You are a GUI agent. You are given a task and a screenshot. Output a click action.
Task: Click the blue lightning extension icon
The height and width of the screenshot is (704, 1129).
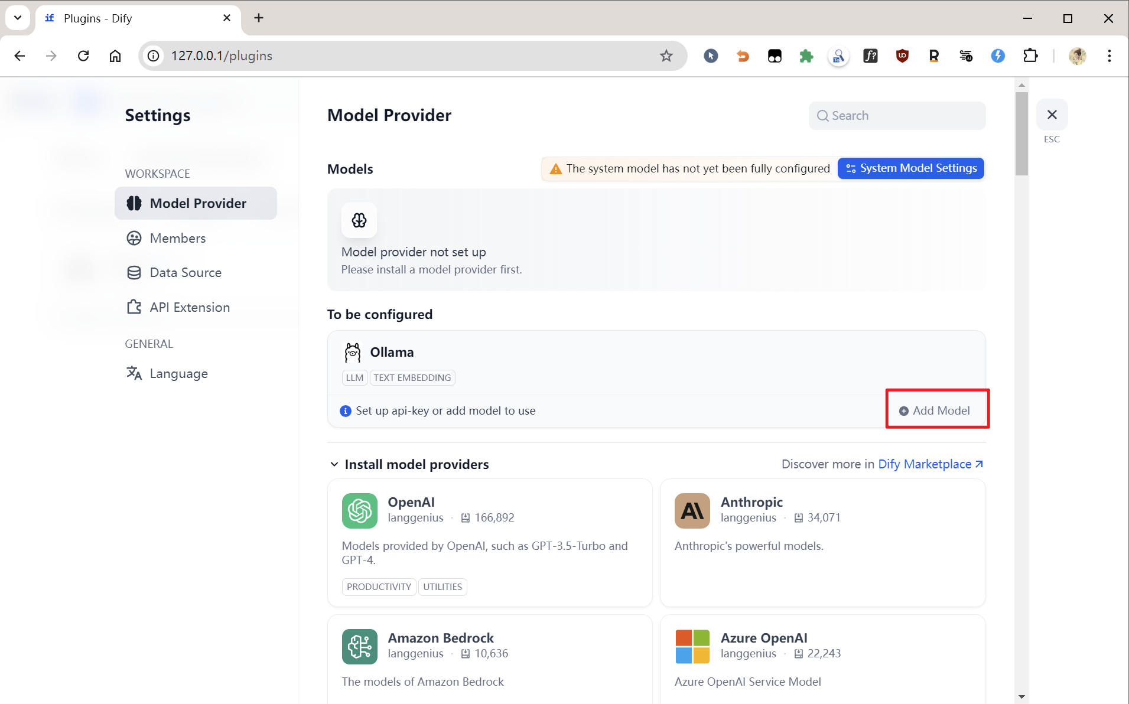click(998, 56)
